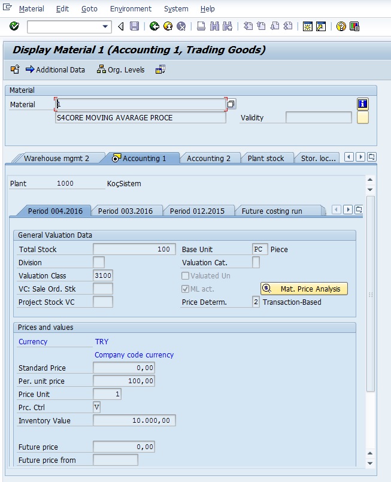The width and height of the screenshot is (391, 482).
Task: Click the Mat. Price Analysis button
Action: (304, 289)
